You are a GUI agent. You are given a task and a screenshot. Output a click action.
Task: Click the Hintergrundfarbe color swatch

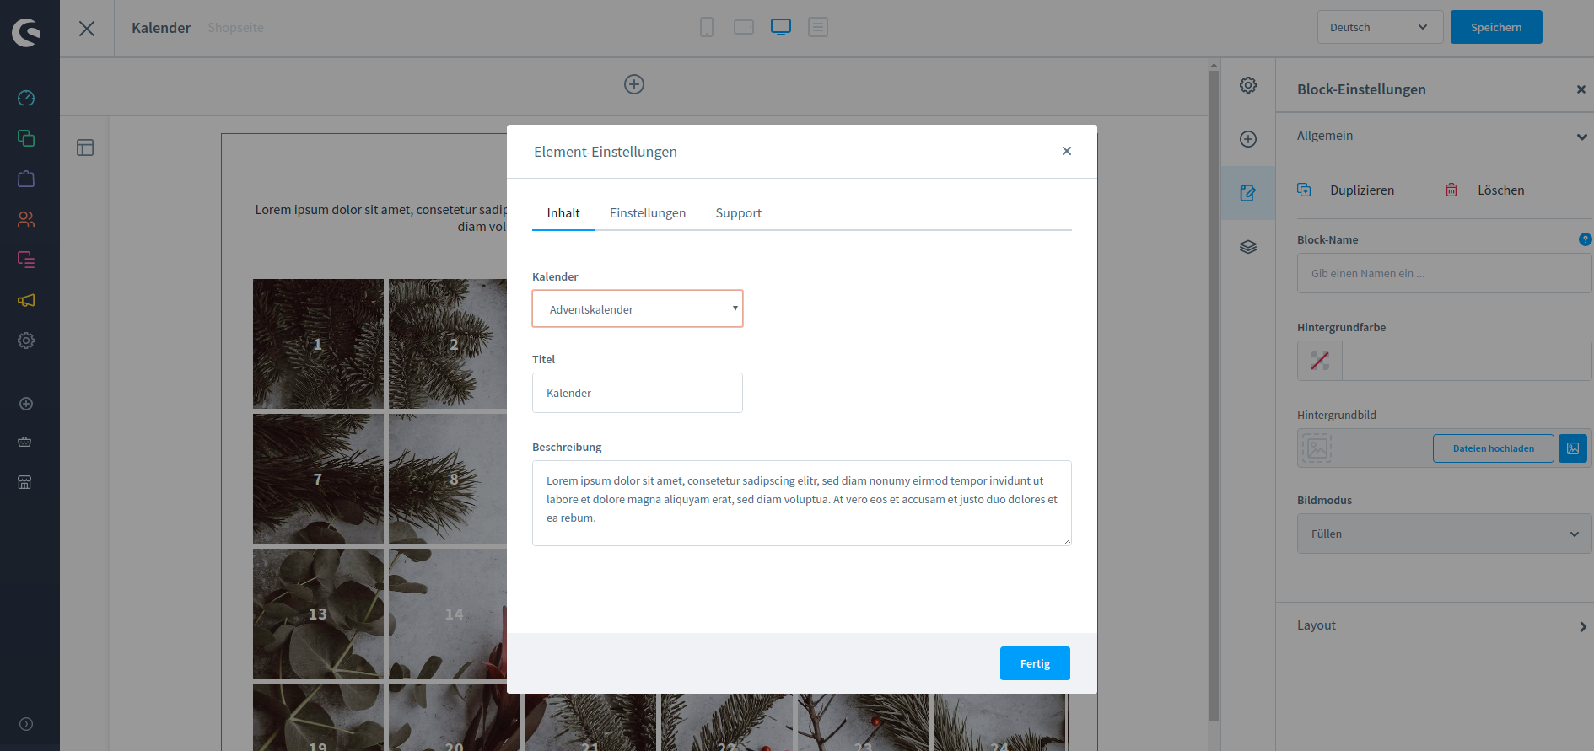point(1320,361)
